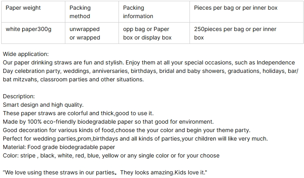Click the Material: Food grade line
The height and width of the screenshot is (178, 304).
point(59,147)
